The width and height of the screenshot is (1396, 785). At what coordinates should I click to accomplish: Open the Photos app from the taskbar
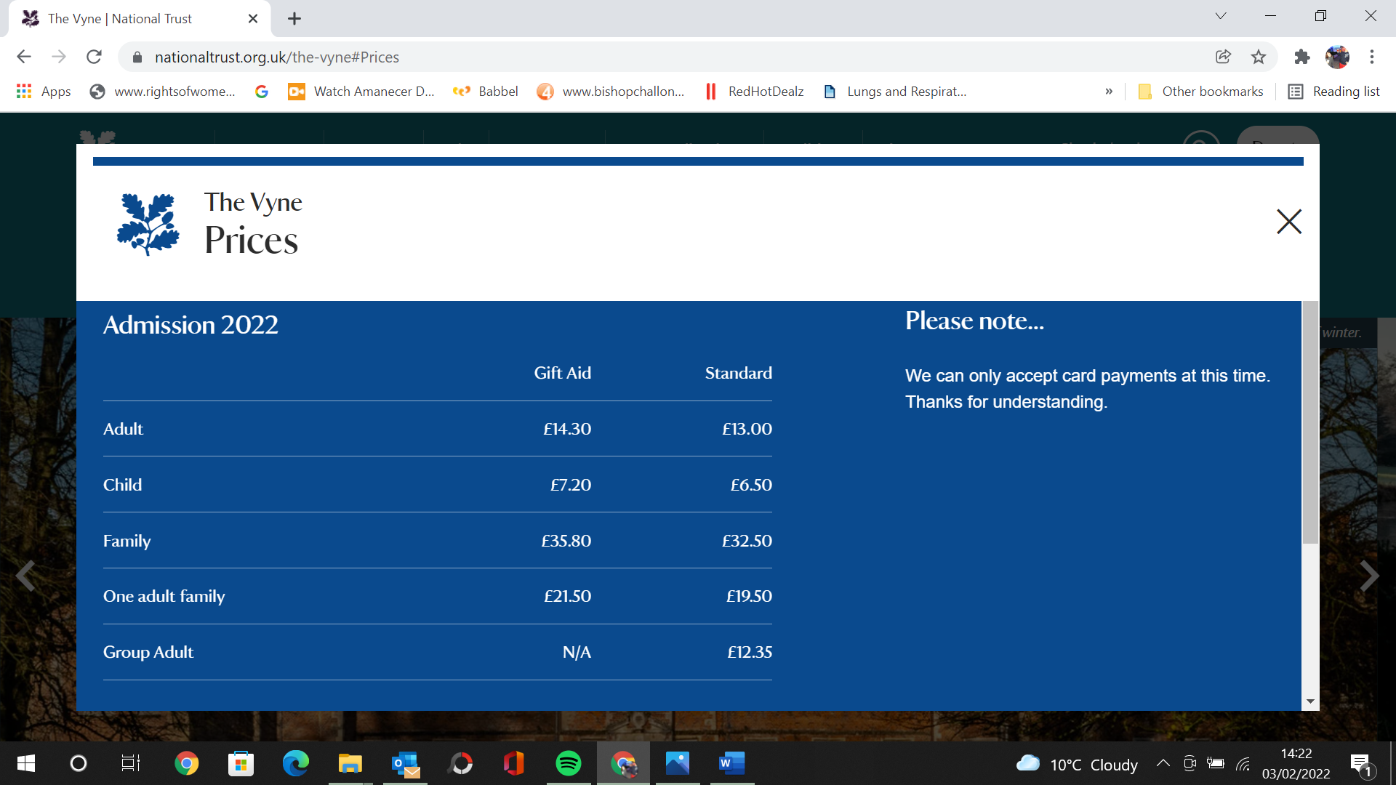678,763
